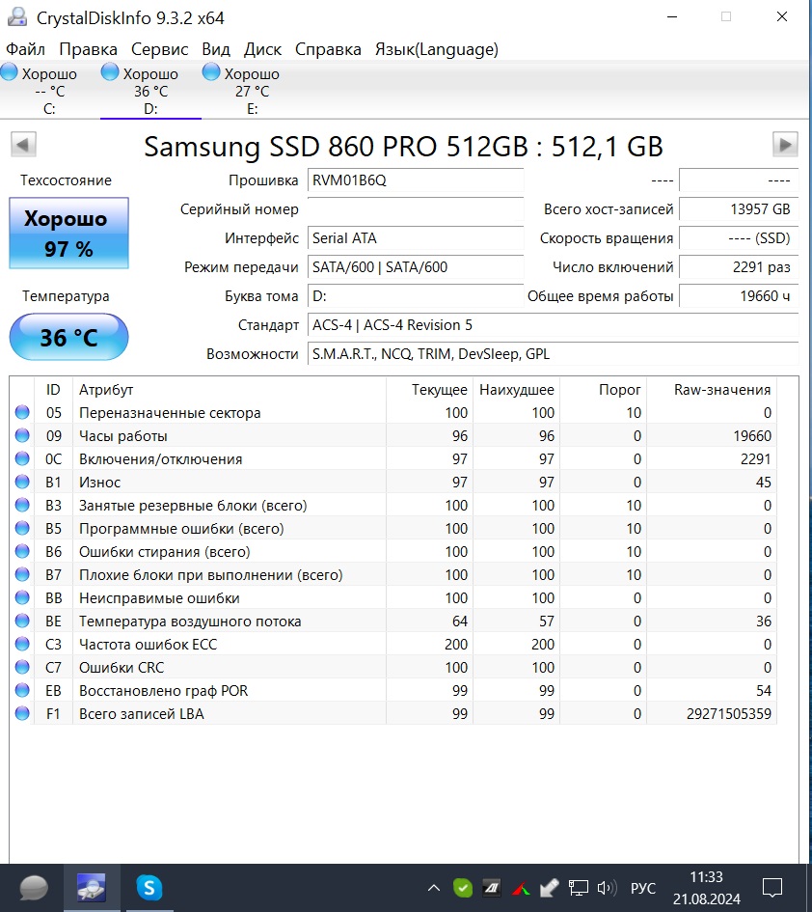Select drive E: tab showing 27 °C
The height and width of the screenshot is (912, 812).
(x=252, y=90)
